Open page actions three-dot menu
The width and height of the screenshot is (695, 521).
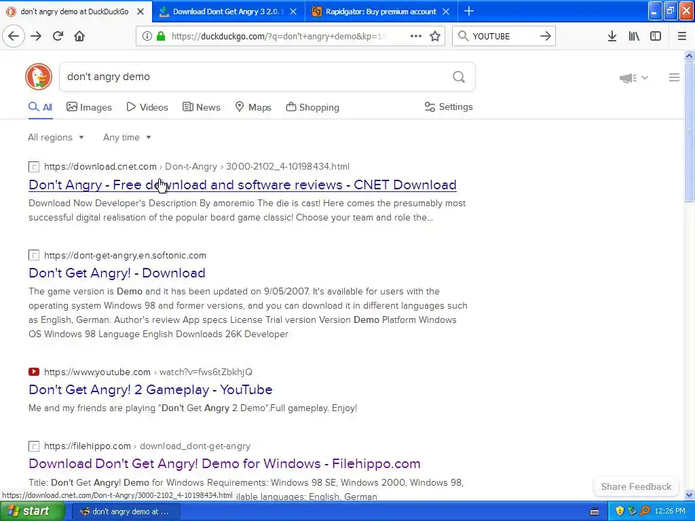(x=416, y=36)
